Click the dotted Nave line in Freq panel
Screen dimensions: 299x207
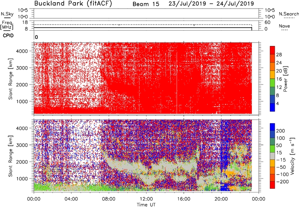[143, 25]
